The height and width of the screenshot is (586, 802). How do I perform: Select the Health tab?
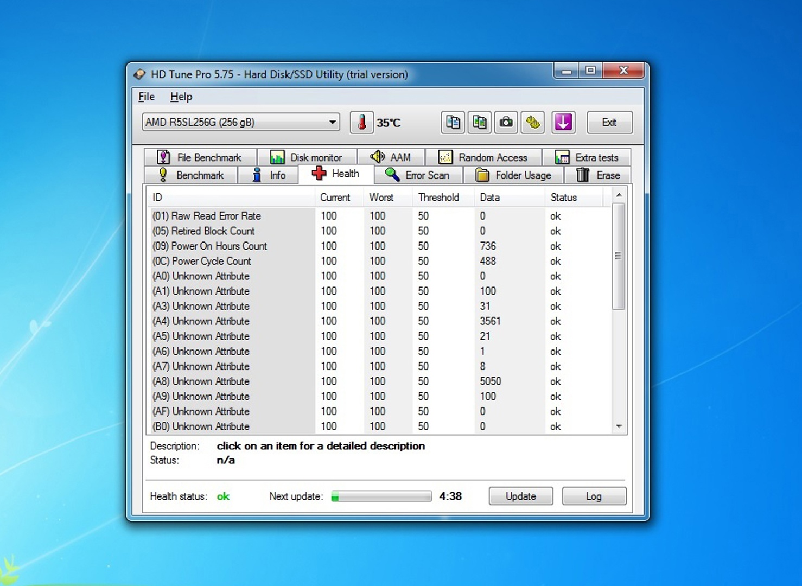coord(336,174)
